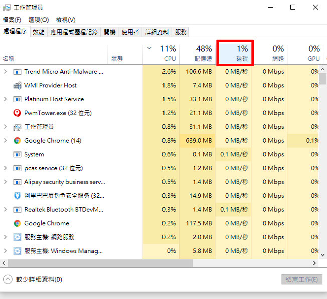Image resolution: width=327 pixels, height=299 pixels.
Task: Open the 檔案(F) menu
Action: (12, 20)
